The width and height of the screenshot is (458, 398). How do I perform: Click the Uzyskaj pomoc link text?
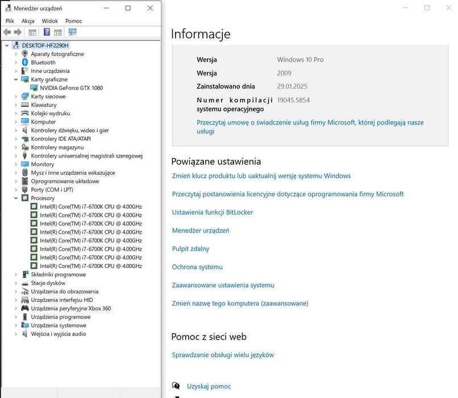pos(209,386)
